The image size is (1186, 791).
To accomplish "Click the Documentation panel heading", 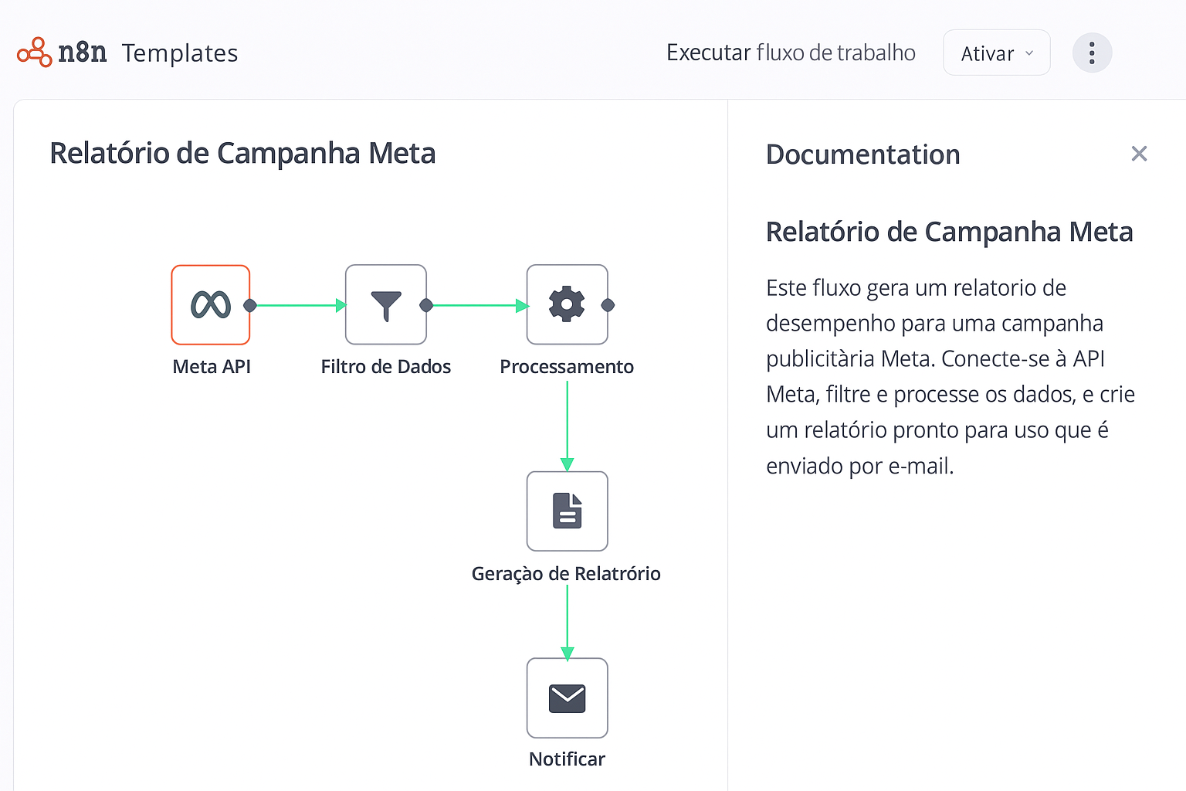I will (x=862, y=154).
